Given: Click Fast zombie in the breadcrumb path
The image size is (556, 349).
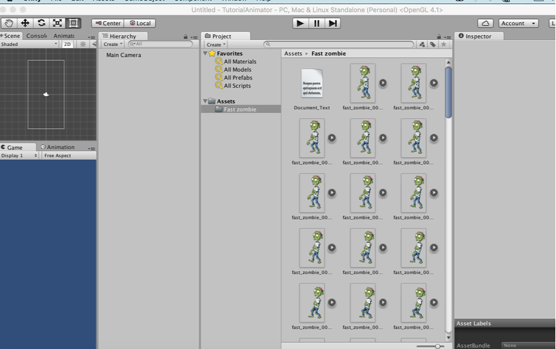Looking at the screenshot, I should click(329, 53).
